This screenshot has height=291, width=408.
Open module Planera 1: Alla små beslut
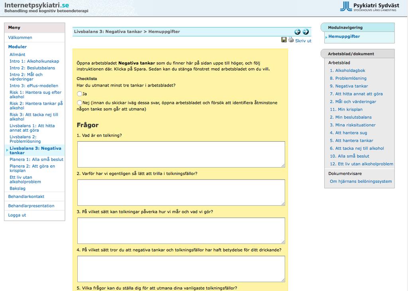[x=36, y=160]
